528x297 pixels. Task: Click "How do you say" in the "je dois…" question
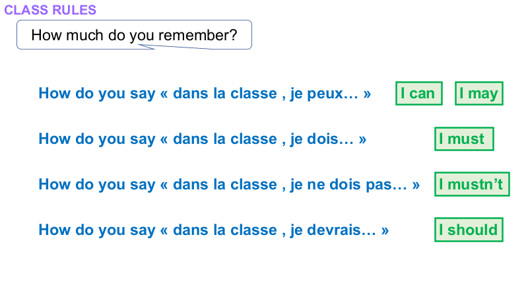97,139
